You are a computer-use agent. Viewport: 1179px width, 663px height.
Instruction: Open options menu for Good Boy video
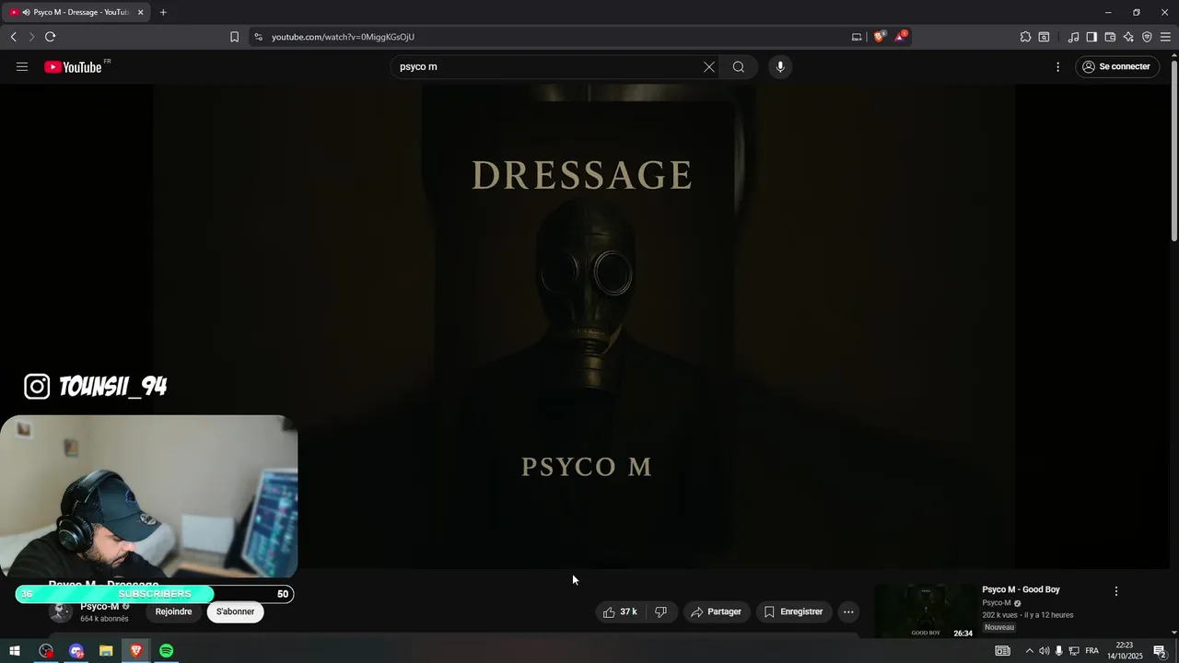coord(1115,591)
